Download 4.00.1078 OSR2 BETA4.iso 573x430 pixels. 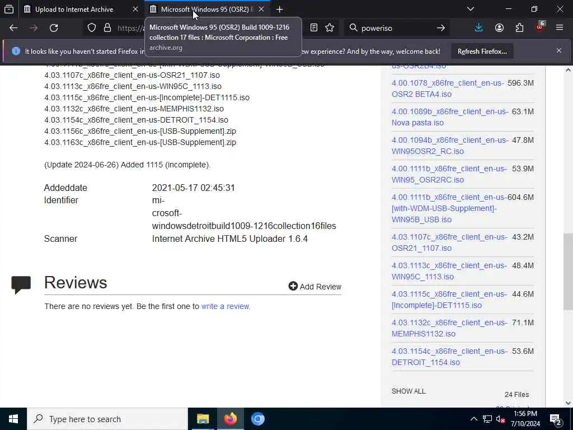pos(448,88)
